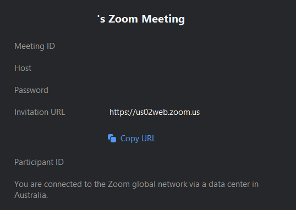Click the word Meeting in the title
The image size is (296, 210).
[x=163, y=19]
